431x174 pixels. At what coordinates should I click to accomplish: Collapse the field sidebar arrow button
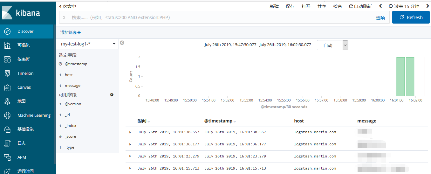click(x=122, y=43)
